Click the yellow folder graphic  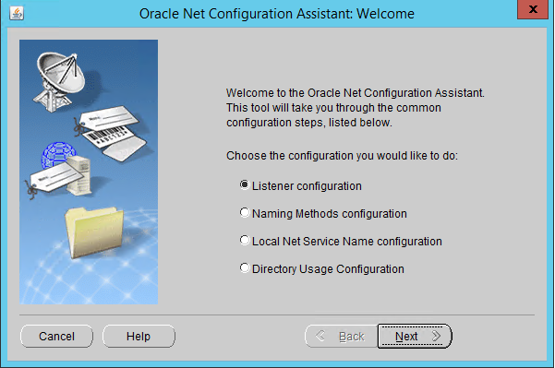pyautogui.click(x=94, y=232)
